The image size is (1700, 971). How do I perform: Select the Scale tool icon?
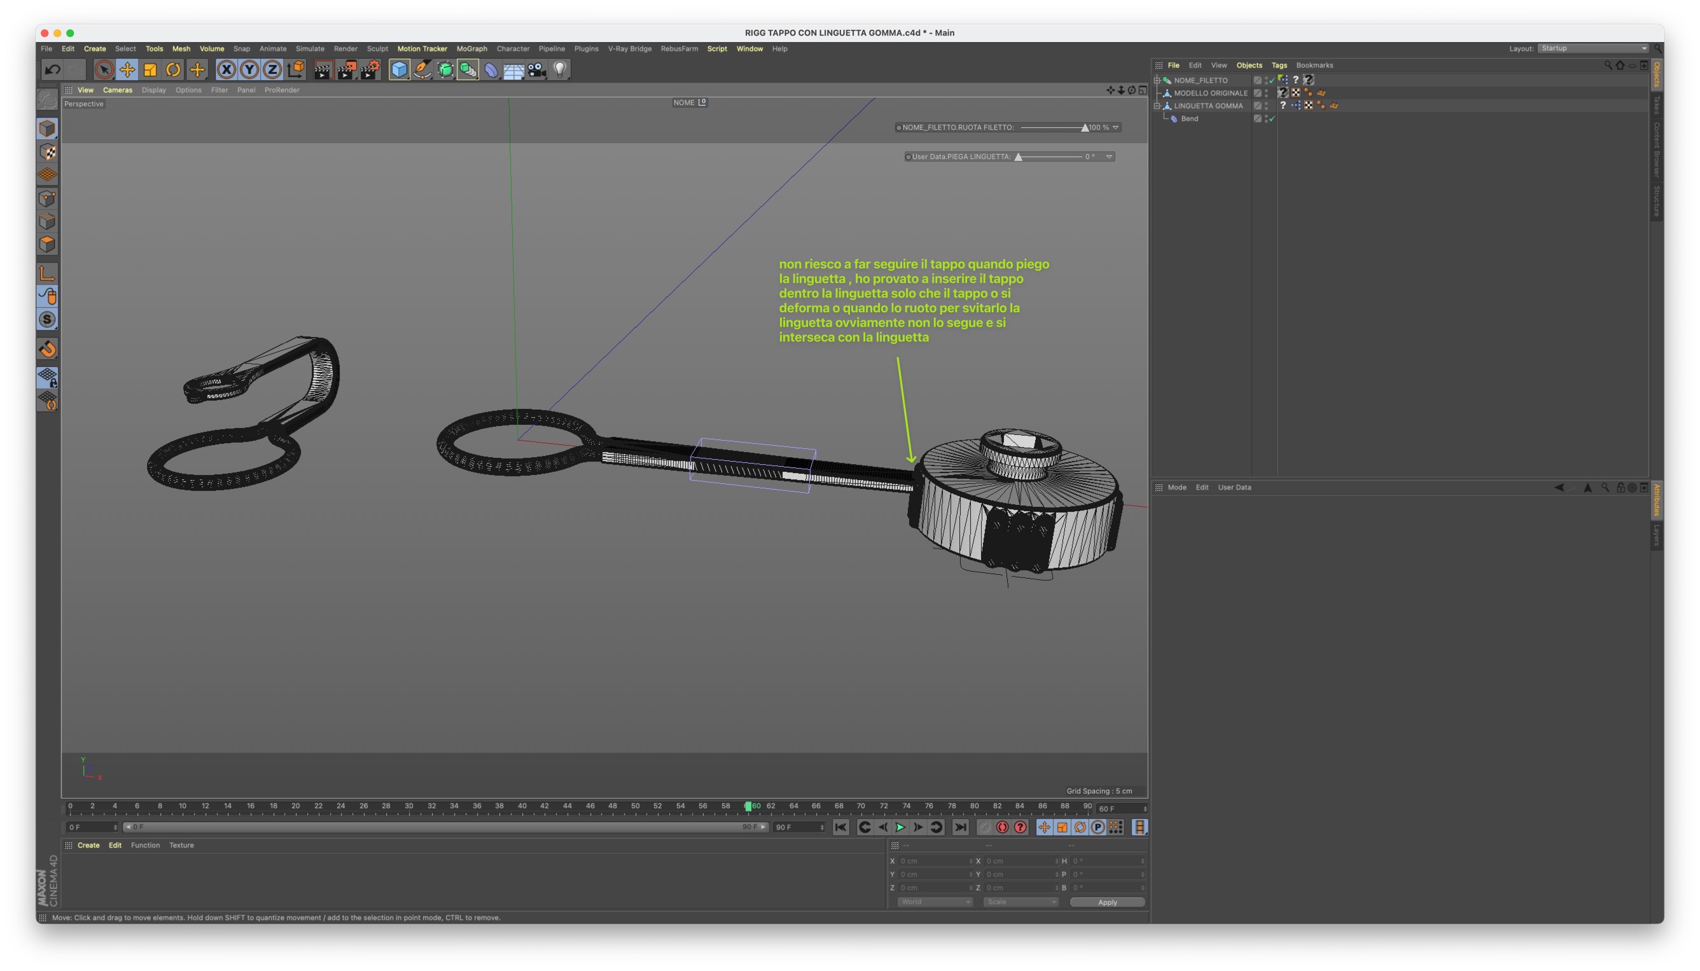[150, 69]
